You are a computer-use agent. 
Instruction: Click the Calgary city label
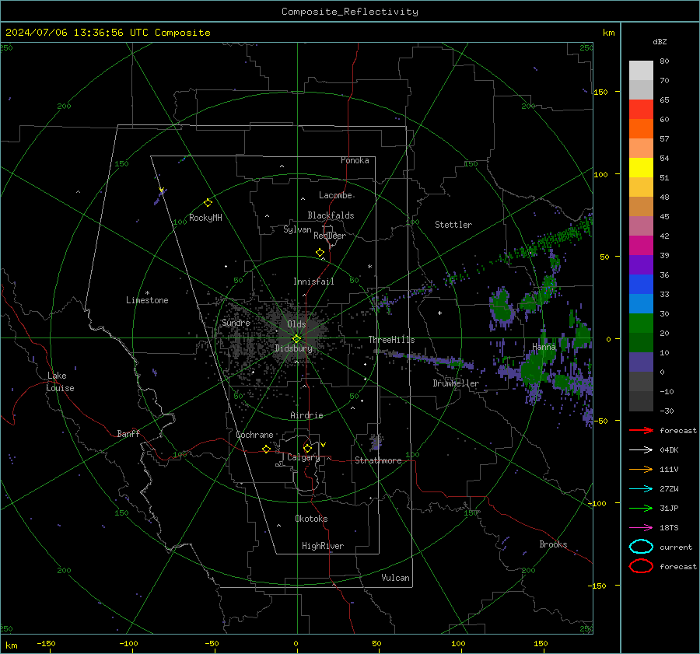(303, 457)
